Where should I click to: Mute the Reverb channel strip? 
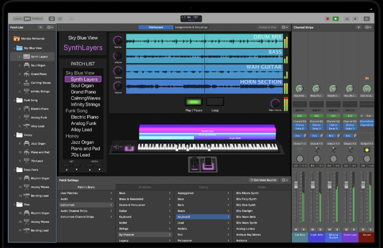[x=363, y=229]
